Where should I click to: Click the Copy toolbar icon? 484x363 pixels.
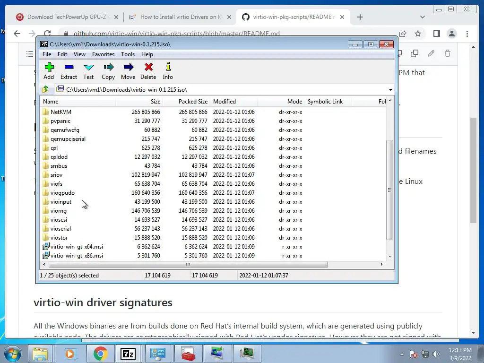[108, 71]
